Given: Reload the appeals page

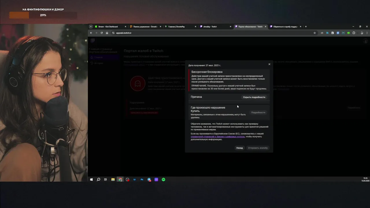Looking at the screenshot, I should click(101, 33).
